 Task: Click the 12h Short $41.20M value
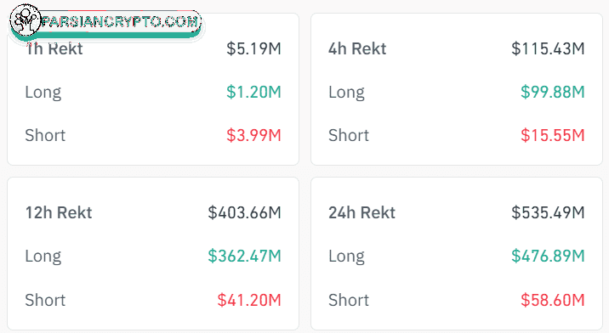coord(249,300)
